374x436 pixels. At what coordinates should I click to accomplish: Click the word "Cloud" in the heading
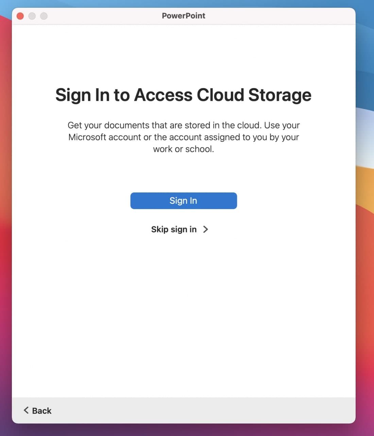click(x=220, y=95)
